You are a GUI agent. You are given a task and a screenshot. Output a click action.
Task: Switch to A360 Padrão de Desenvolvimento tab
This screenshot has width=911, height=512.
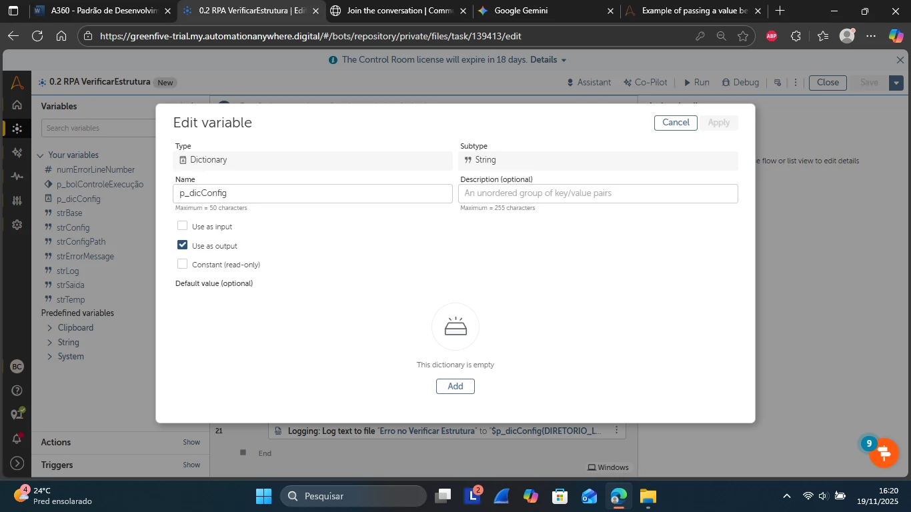103,11
